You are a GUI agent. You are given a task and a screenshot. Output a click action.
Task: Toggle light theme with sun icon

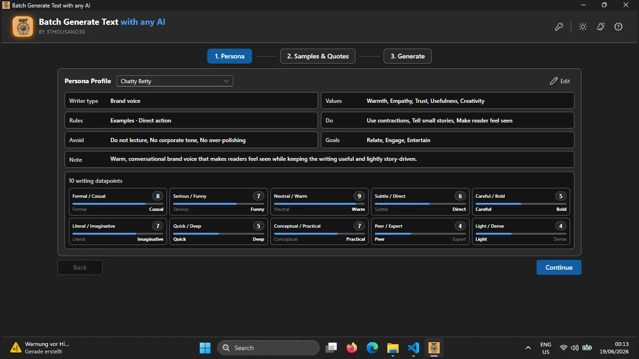pyautogui.click(x=583, y=27)
